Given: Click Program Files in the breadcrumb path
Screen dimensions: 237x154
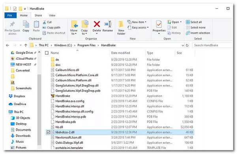Looking at the screenshot, I should [86, 45].
